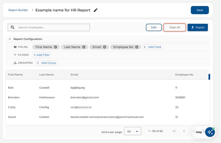Select the 'David' first name cell
Viewport: 221px width, 143px height.
(x=12, y=117)
